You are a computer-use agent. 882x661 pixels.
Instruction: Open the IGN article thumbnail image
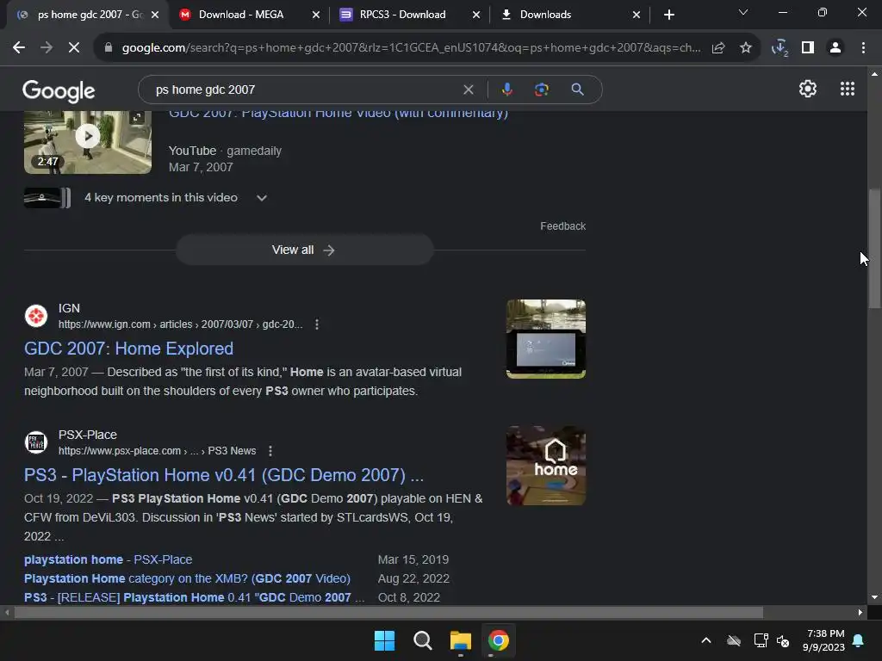coord(545,339)
